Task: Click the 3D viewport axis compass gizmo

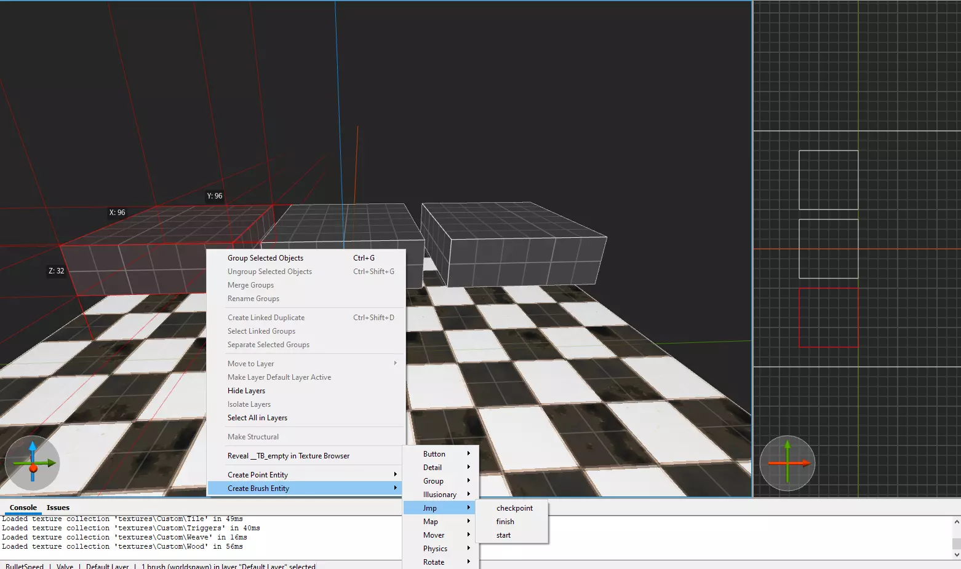Action: pos(33,463)
